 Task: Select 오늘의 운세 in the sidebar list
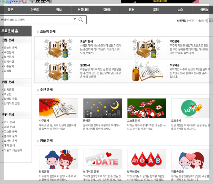pos(11,47)
